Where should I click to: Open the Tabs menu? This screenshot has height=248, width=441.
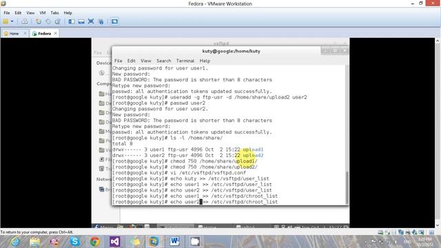pyautogui.click(x=54, y=13)
